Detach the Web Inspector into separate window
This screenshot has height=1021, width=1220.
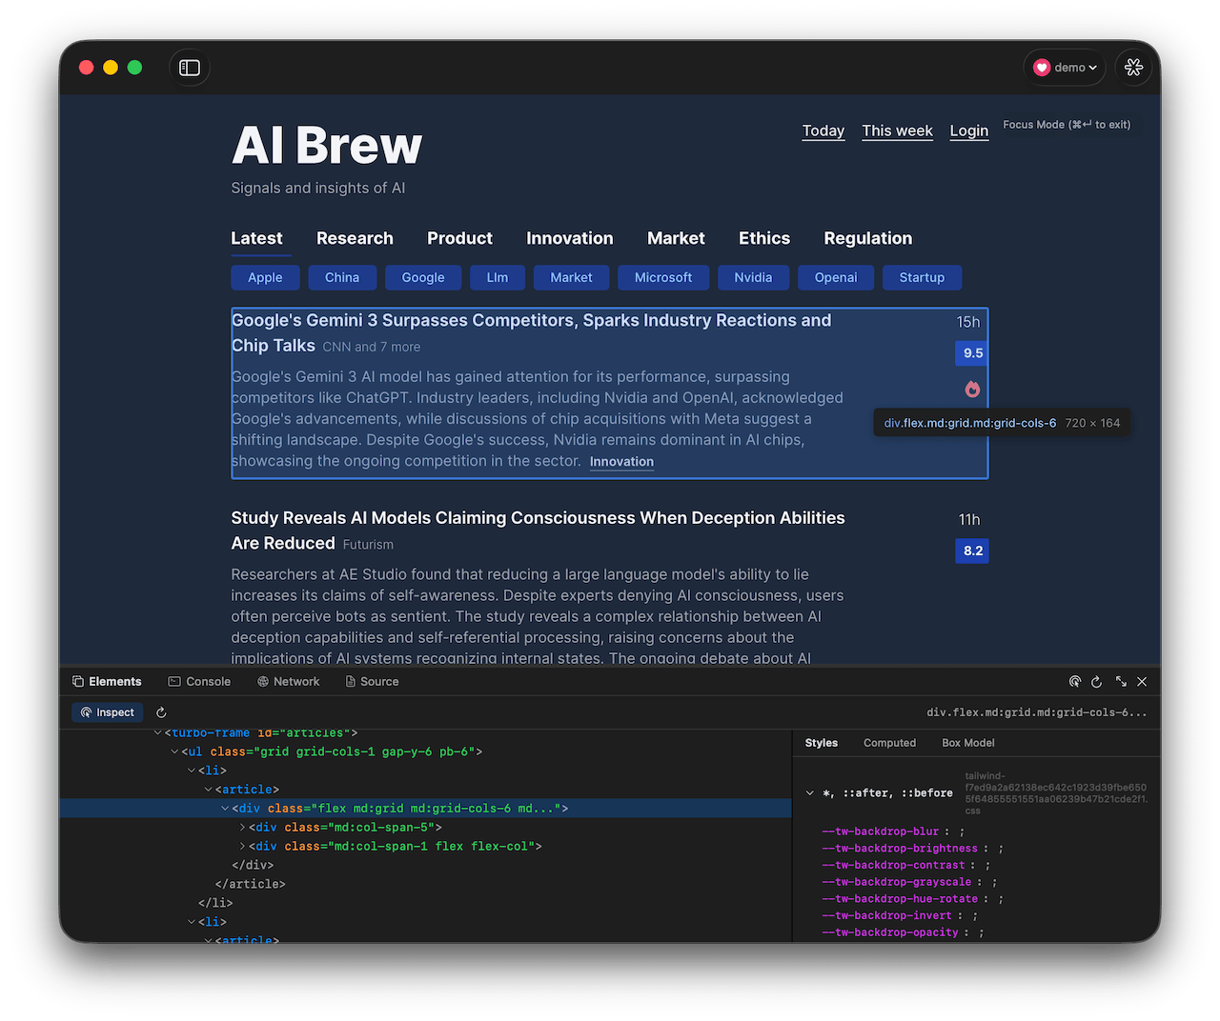tap(1120, 681)
